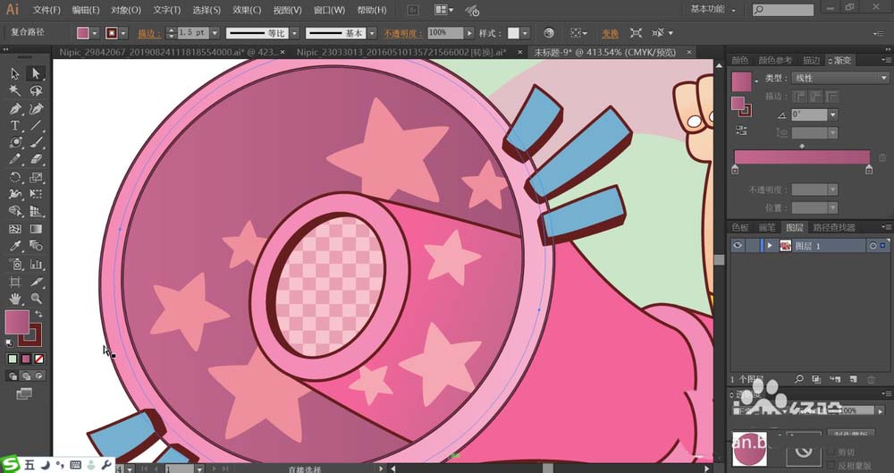The width and height of the screenshot is (894, 473).
Task: Click the 变换 link in control bar
Action: click(610, 34)
